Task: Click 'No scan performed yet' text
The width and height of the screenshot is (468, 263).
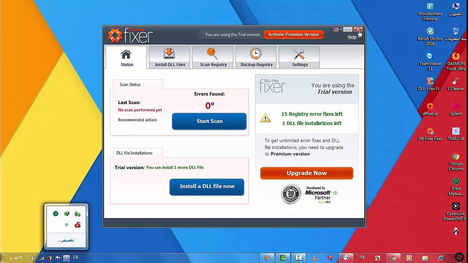Action: pos(140,110)
